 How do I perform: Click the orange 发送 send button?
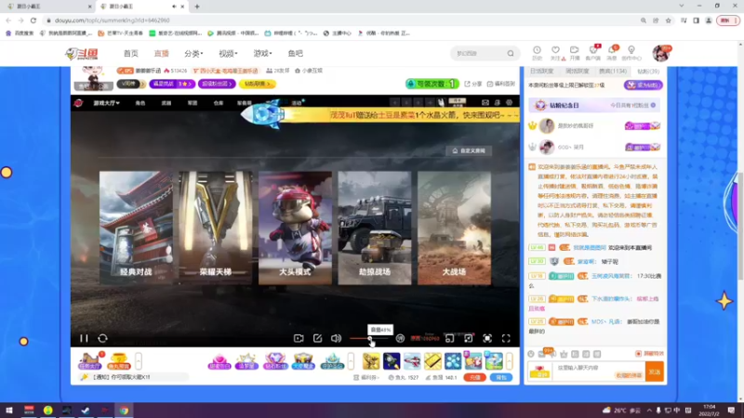coord(655,372)
